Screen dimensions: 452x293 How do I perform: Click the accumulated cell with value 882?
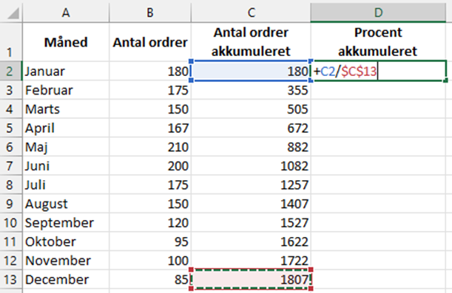click(251, 147)
